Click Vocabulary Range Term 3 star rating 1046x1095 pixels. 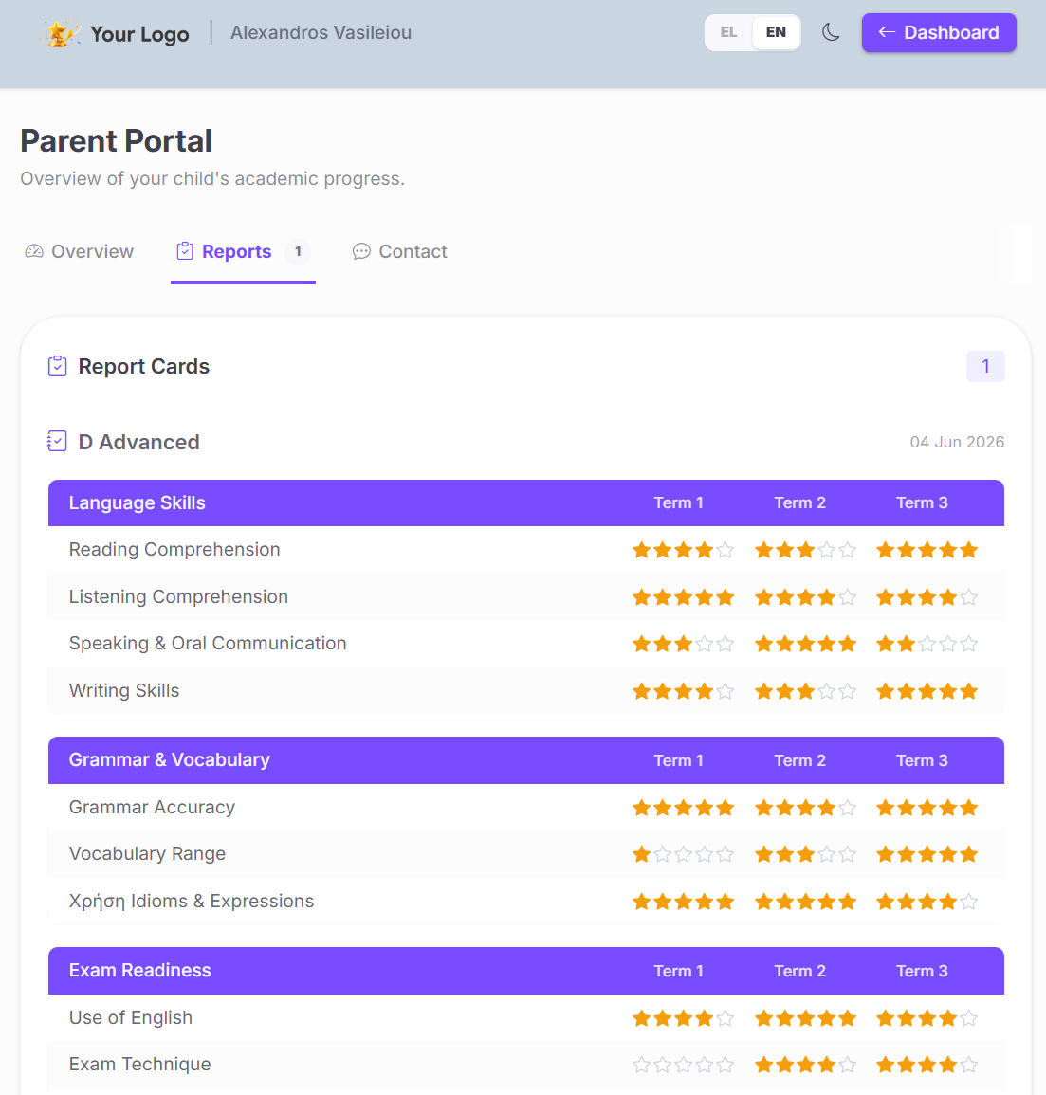pyautogui.click(x=927, y=854)
